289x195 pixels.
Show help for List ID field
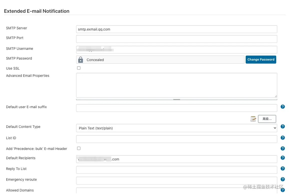click(x=283, y=138)
